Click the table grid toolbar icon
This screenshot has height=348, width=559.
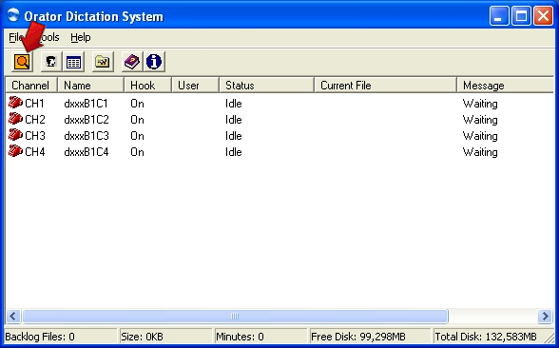[73, 62]
